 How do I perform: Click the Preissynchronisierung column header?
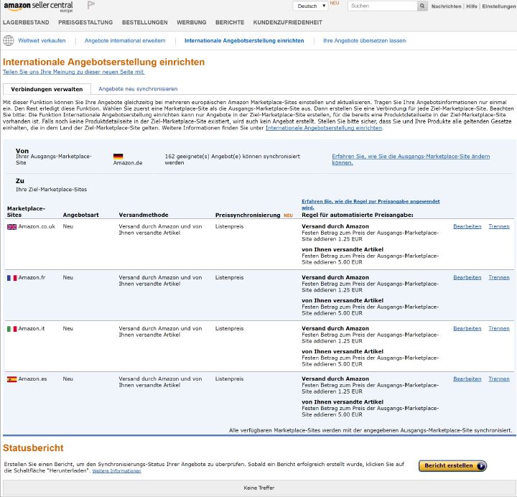[x=248, y=215]
